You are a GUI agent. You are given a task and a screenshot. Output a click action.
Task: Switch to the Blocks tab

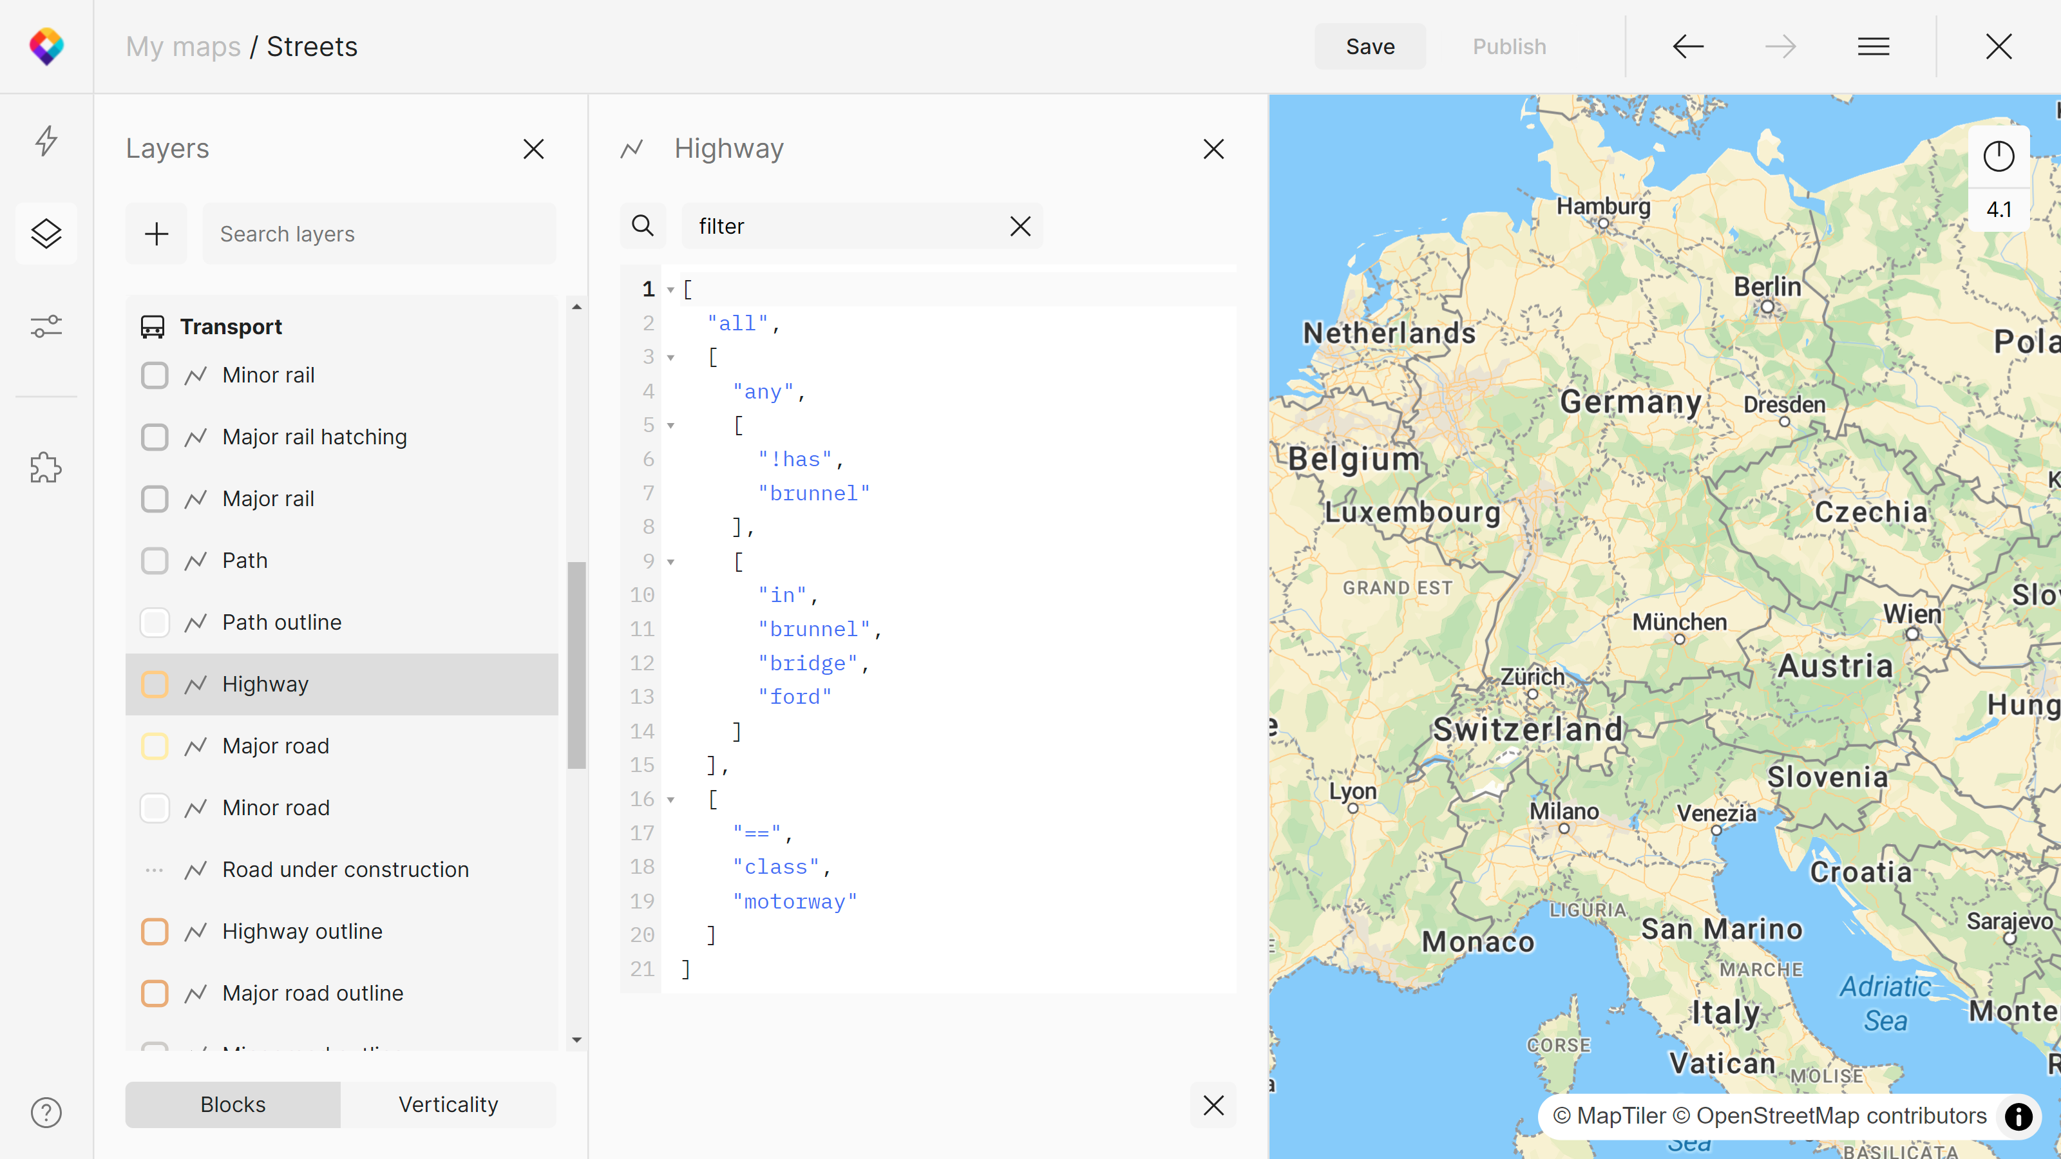[x=233, y=1105]
